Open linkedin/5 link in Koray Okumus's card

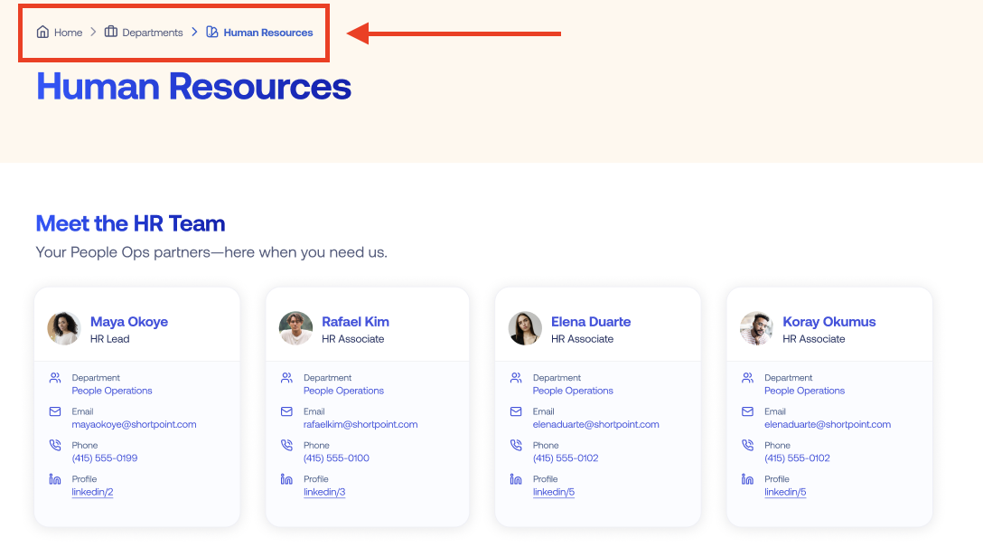pyautogui.click(x=785, y=493)
